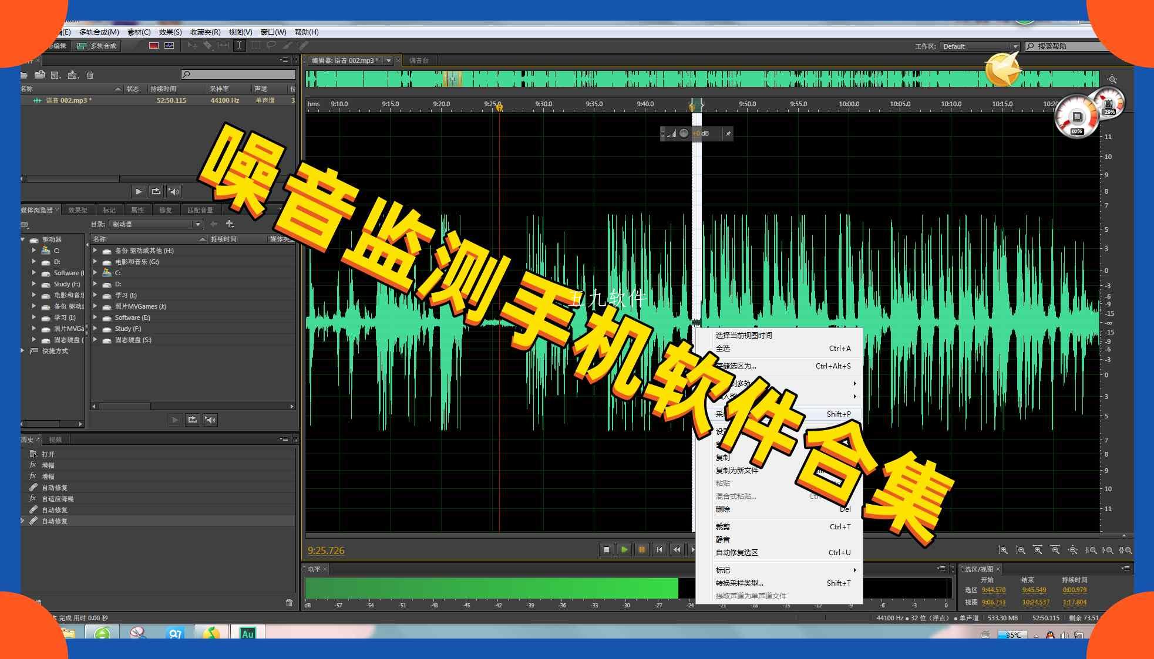This screenshot has width=1154, height=659.
Task: Delete the selected file with the trash icon
Action: point(89,75)
